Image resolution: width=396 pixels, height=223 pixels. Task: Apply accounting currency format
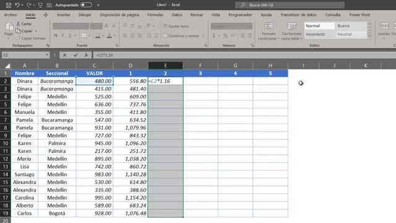click(x=214, y=36)
